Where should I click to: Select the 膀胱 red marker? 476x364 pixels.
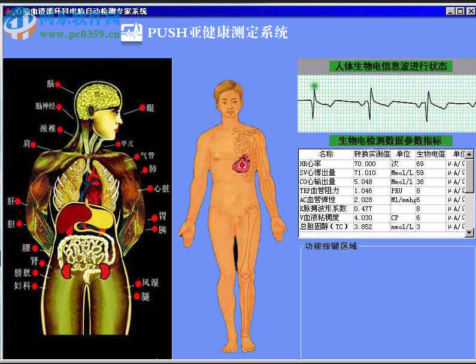(x=35, y=273)
